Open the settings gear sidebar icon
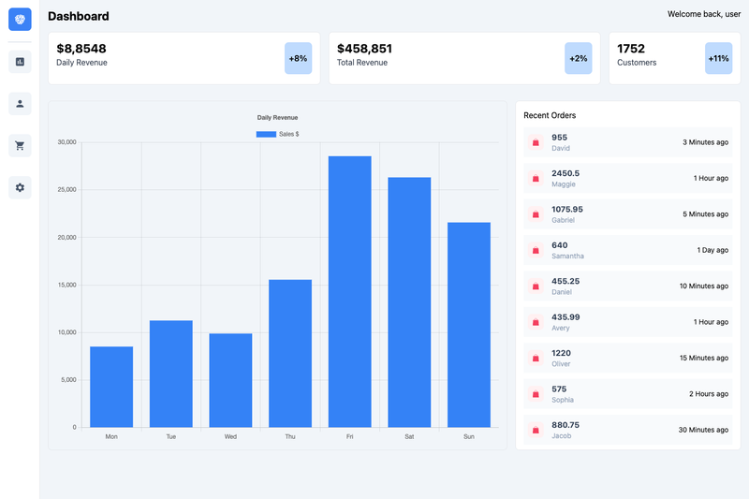Screen dimensions: 749x499 click(20, 187)
